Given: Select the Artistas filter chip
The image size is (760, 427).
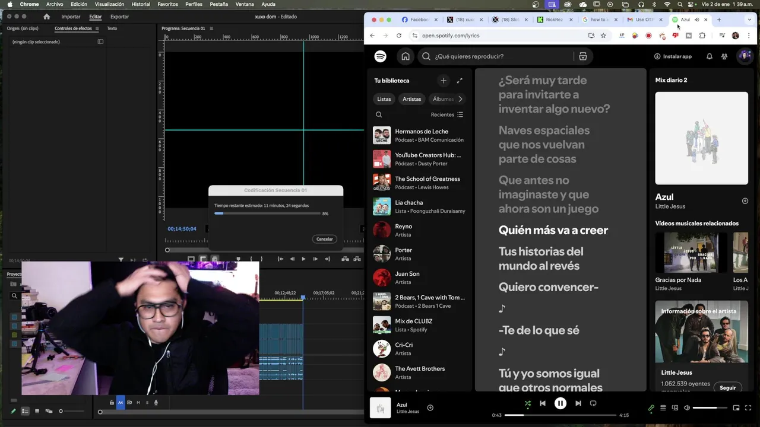Looking at the screenshot, I should coord(411,99).
